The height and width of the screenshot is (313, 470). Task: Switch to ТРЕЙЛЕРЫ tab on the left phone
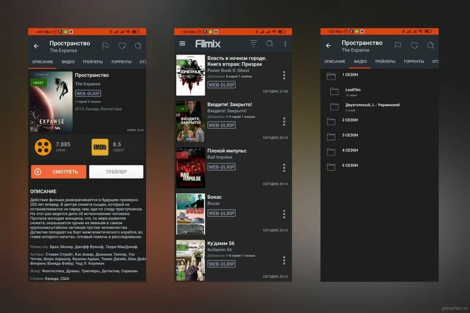click(93, 62)
